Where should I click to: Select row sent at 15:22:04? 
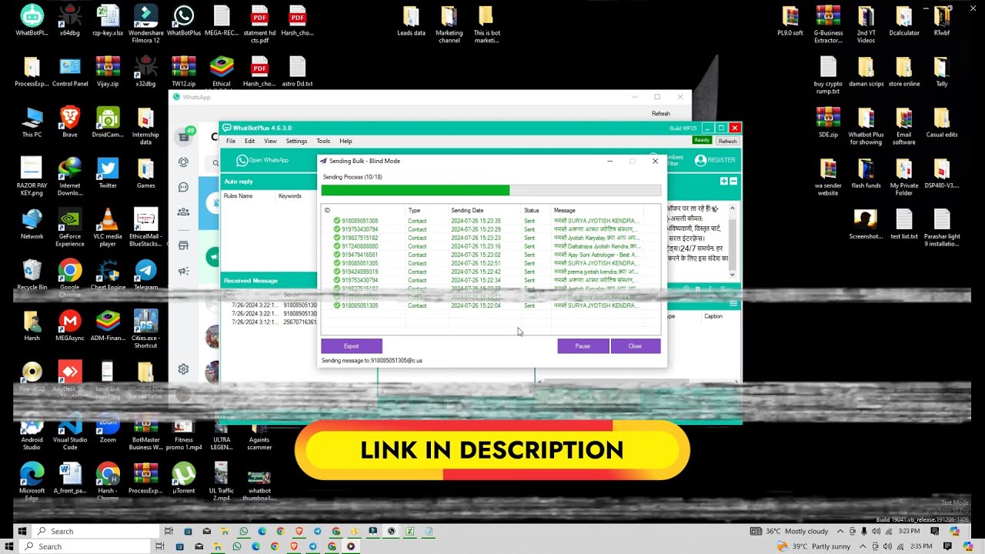click(x=491, y=305)
